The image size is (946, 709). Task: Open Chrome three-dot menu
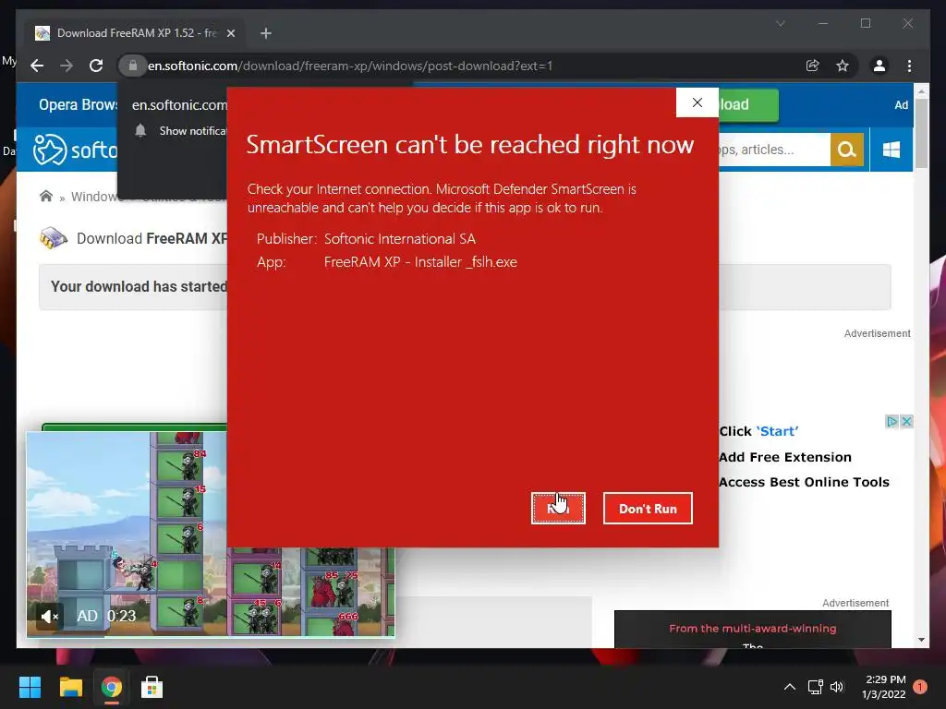pyautogui.click(x=909, y=66)
